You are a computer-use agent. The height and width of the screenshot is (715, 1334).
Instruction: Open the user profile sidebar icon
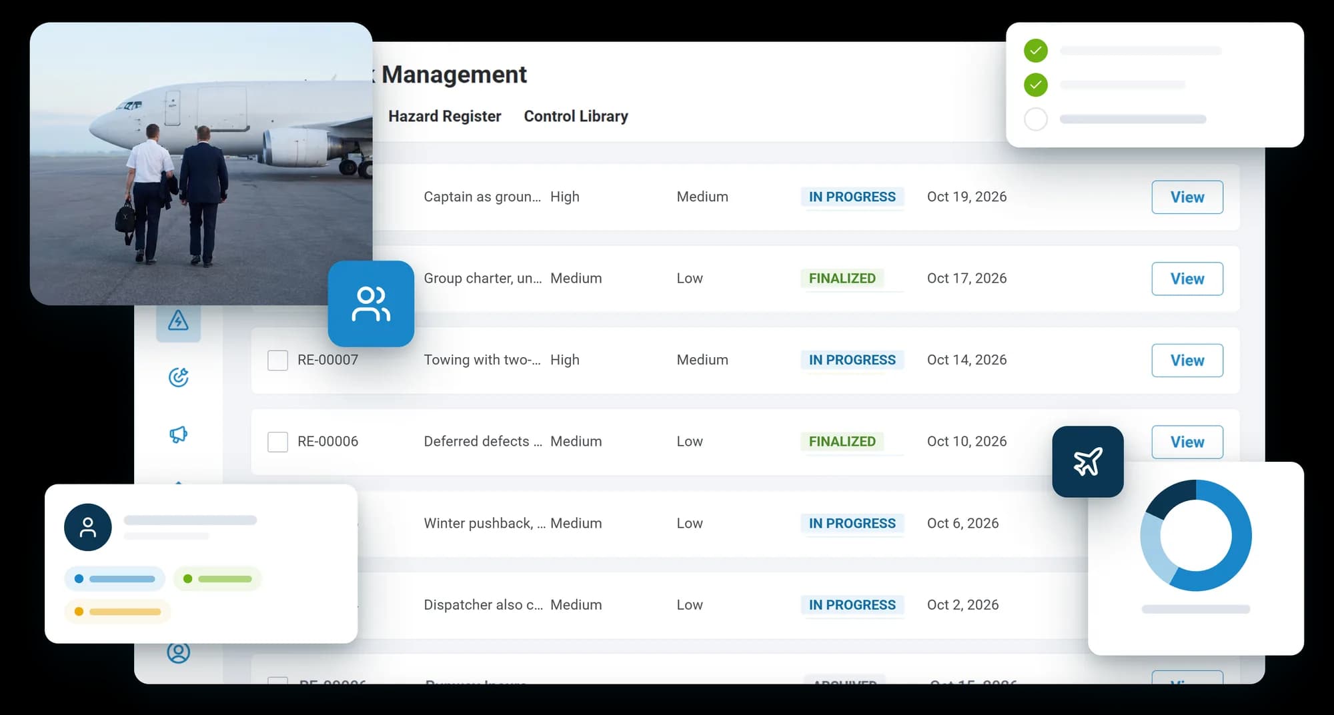(178, 652)
